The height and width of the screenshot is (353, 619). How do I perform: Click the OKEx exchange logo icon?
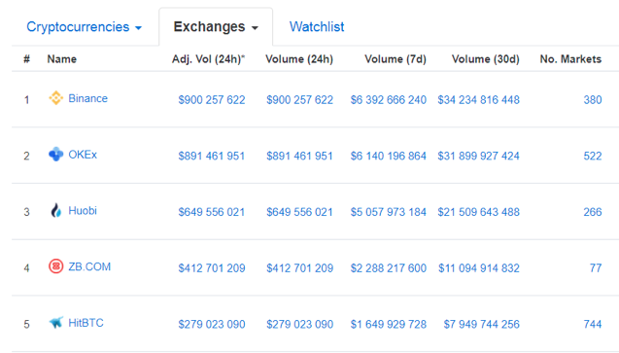(55, 154)
